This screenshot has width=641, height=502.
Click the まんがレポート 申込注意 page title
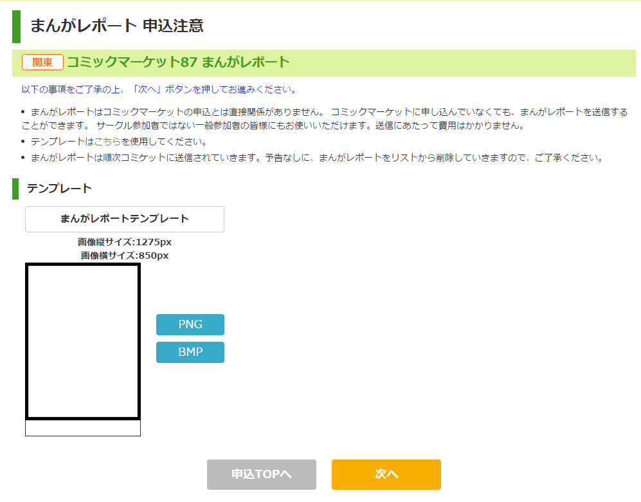tap(117, 26)
